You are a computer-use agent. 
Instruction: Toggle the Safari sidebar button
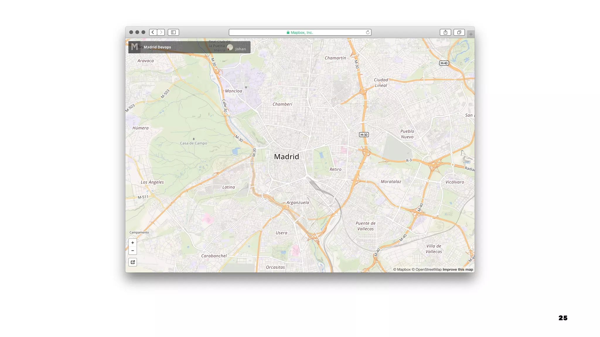pos(173,32)
